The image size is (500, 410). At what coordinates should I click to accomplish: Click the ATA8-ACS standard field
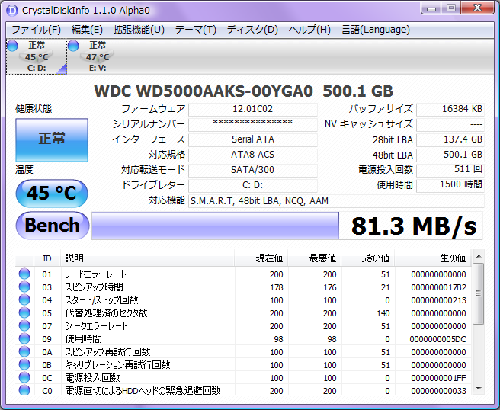click(252, 155)
